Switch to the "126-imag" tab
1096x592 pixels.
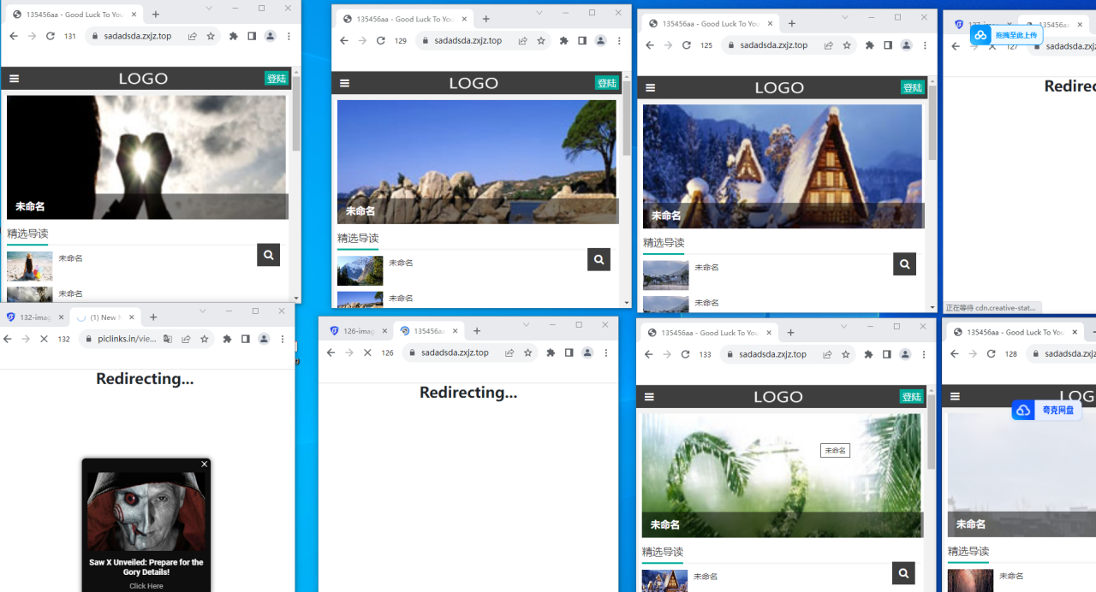pos(353,331)
